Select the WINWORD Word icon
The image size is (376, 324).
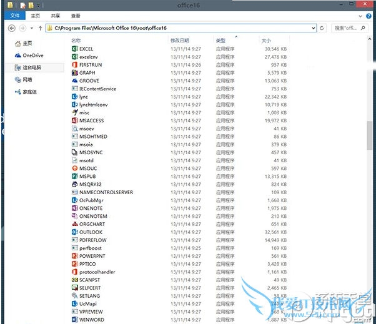(75, 320)
